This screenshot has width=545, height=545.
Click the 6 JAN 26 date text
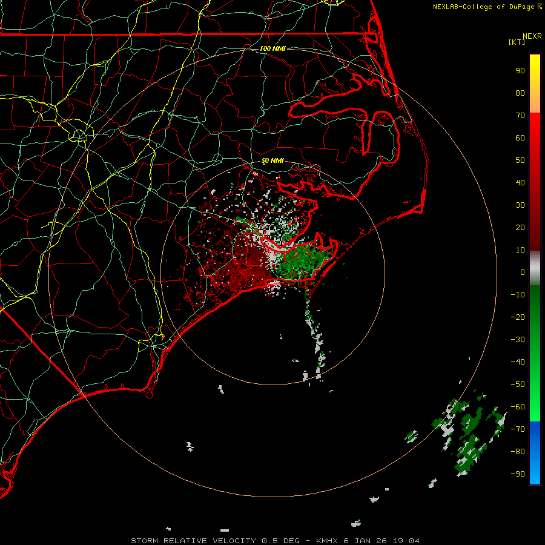coord(365,541)
